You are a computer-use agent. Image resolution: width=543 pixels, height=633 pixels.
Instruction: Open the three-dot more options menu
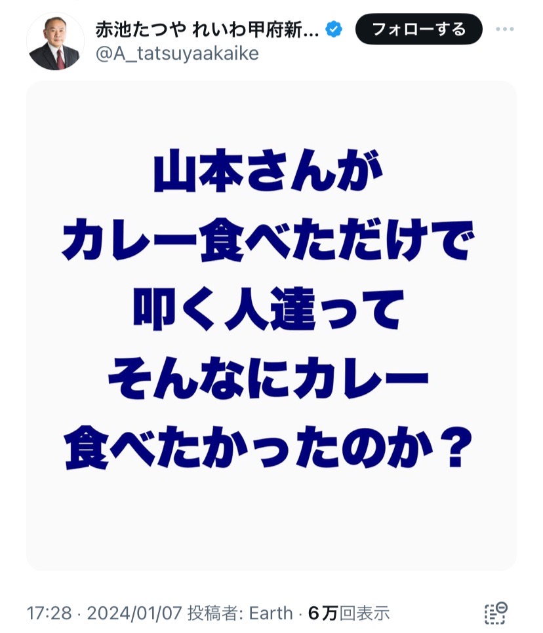504,29
